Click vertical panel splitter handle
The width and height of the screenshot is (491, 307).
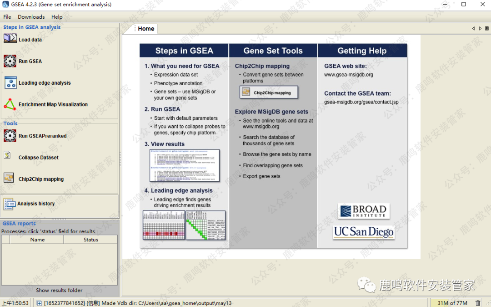coord(120,159)
